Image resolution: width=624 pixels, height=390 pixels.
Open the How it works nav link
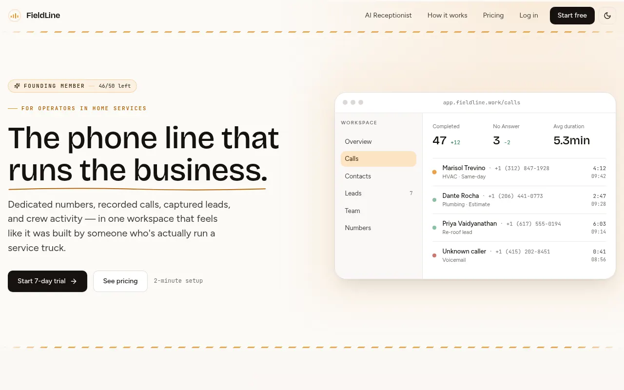tap(447, 16)
